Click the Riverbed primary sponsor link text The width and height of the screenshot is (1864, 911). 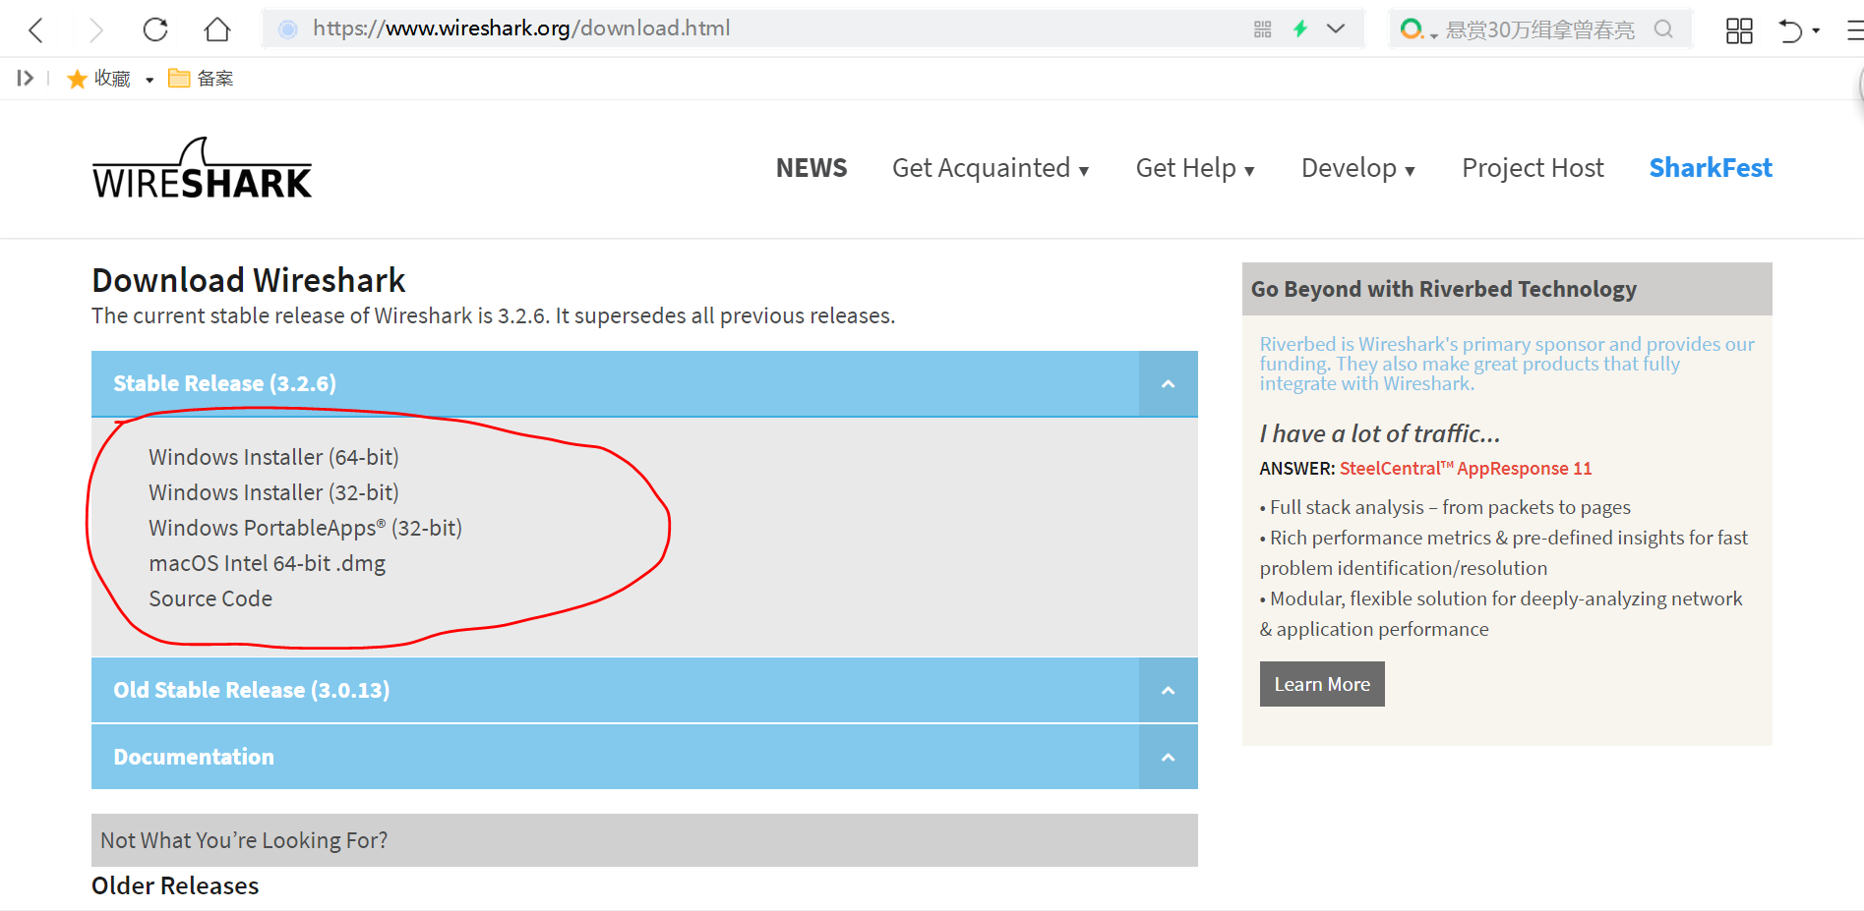pyautogui.click(x=1506, y=364)
